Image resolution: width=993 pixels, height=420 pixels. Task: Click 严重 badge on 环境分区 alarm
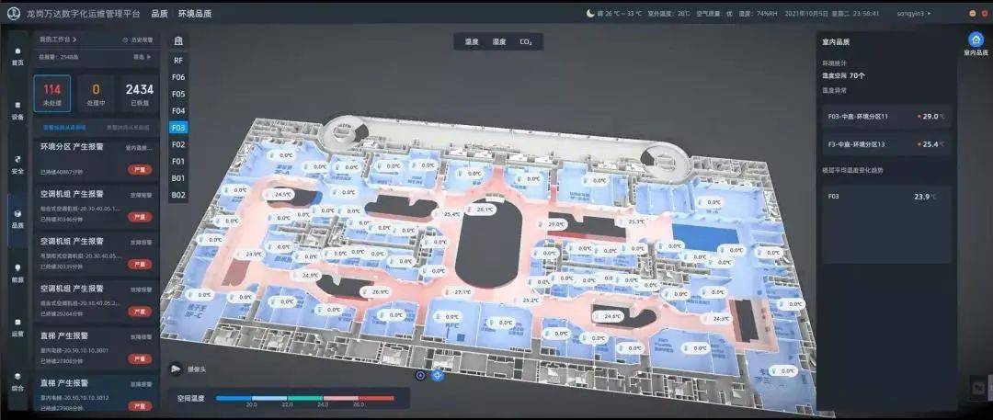141,170
